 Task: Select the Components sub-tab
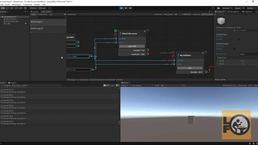point(42,14)
